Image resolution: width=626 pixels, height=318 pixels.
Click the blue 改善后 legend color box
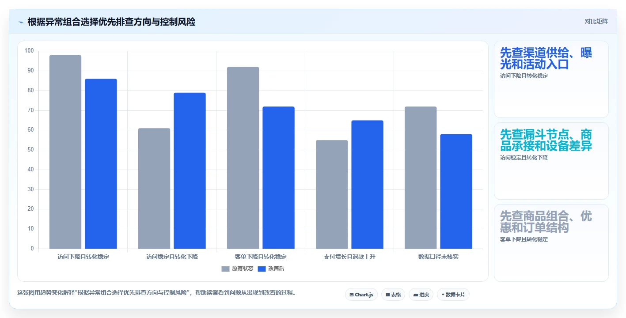(x=262, y=269)
